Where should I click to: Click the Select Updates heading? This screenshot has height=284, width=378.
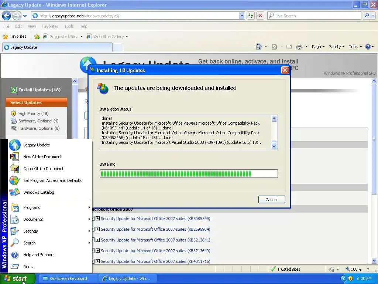[36, 102]
